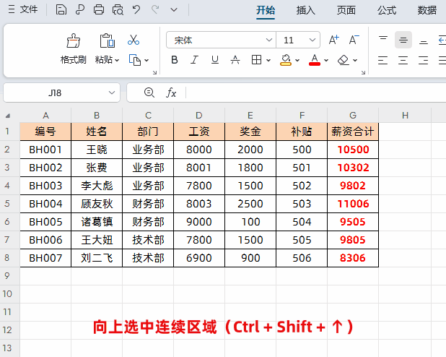This screenshot has height=357, width=446.
Task: Expand the Borders dropdown arrow
Action: tap(268, 60)
